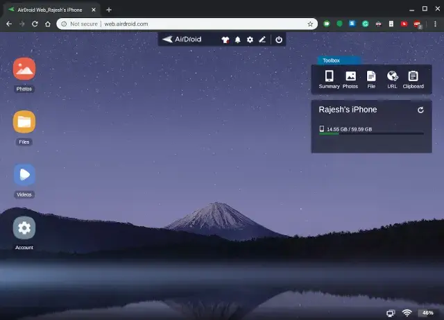Choose URL in the Toolbox
The image size is (444, 320).
click(x=392, y=80)
